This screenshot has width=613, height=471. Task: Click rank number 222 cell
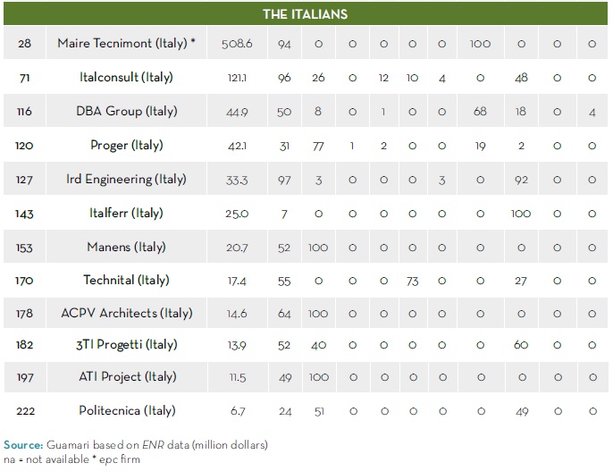pyautogui.click(x=25, y=411)
